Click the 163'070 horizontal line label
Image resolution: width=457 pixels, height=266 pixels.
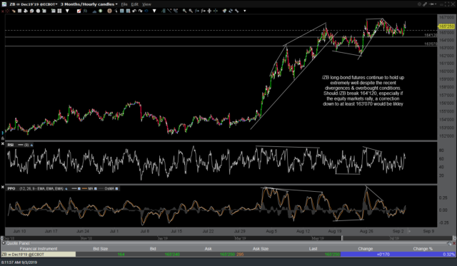431,44
